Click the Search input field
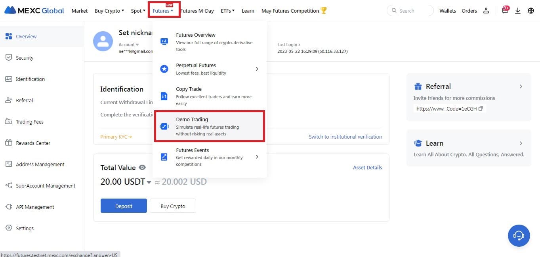This screenshot has width=540, height=257. tap(410, 11)
